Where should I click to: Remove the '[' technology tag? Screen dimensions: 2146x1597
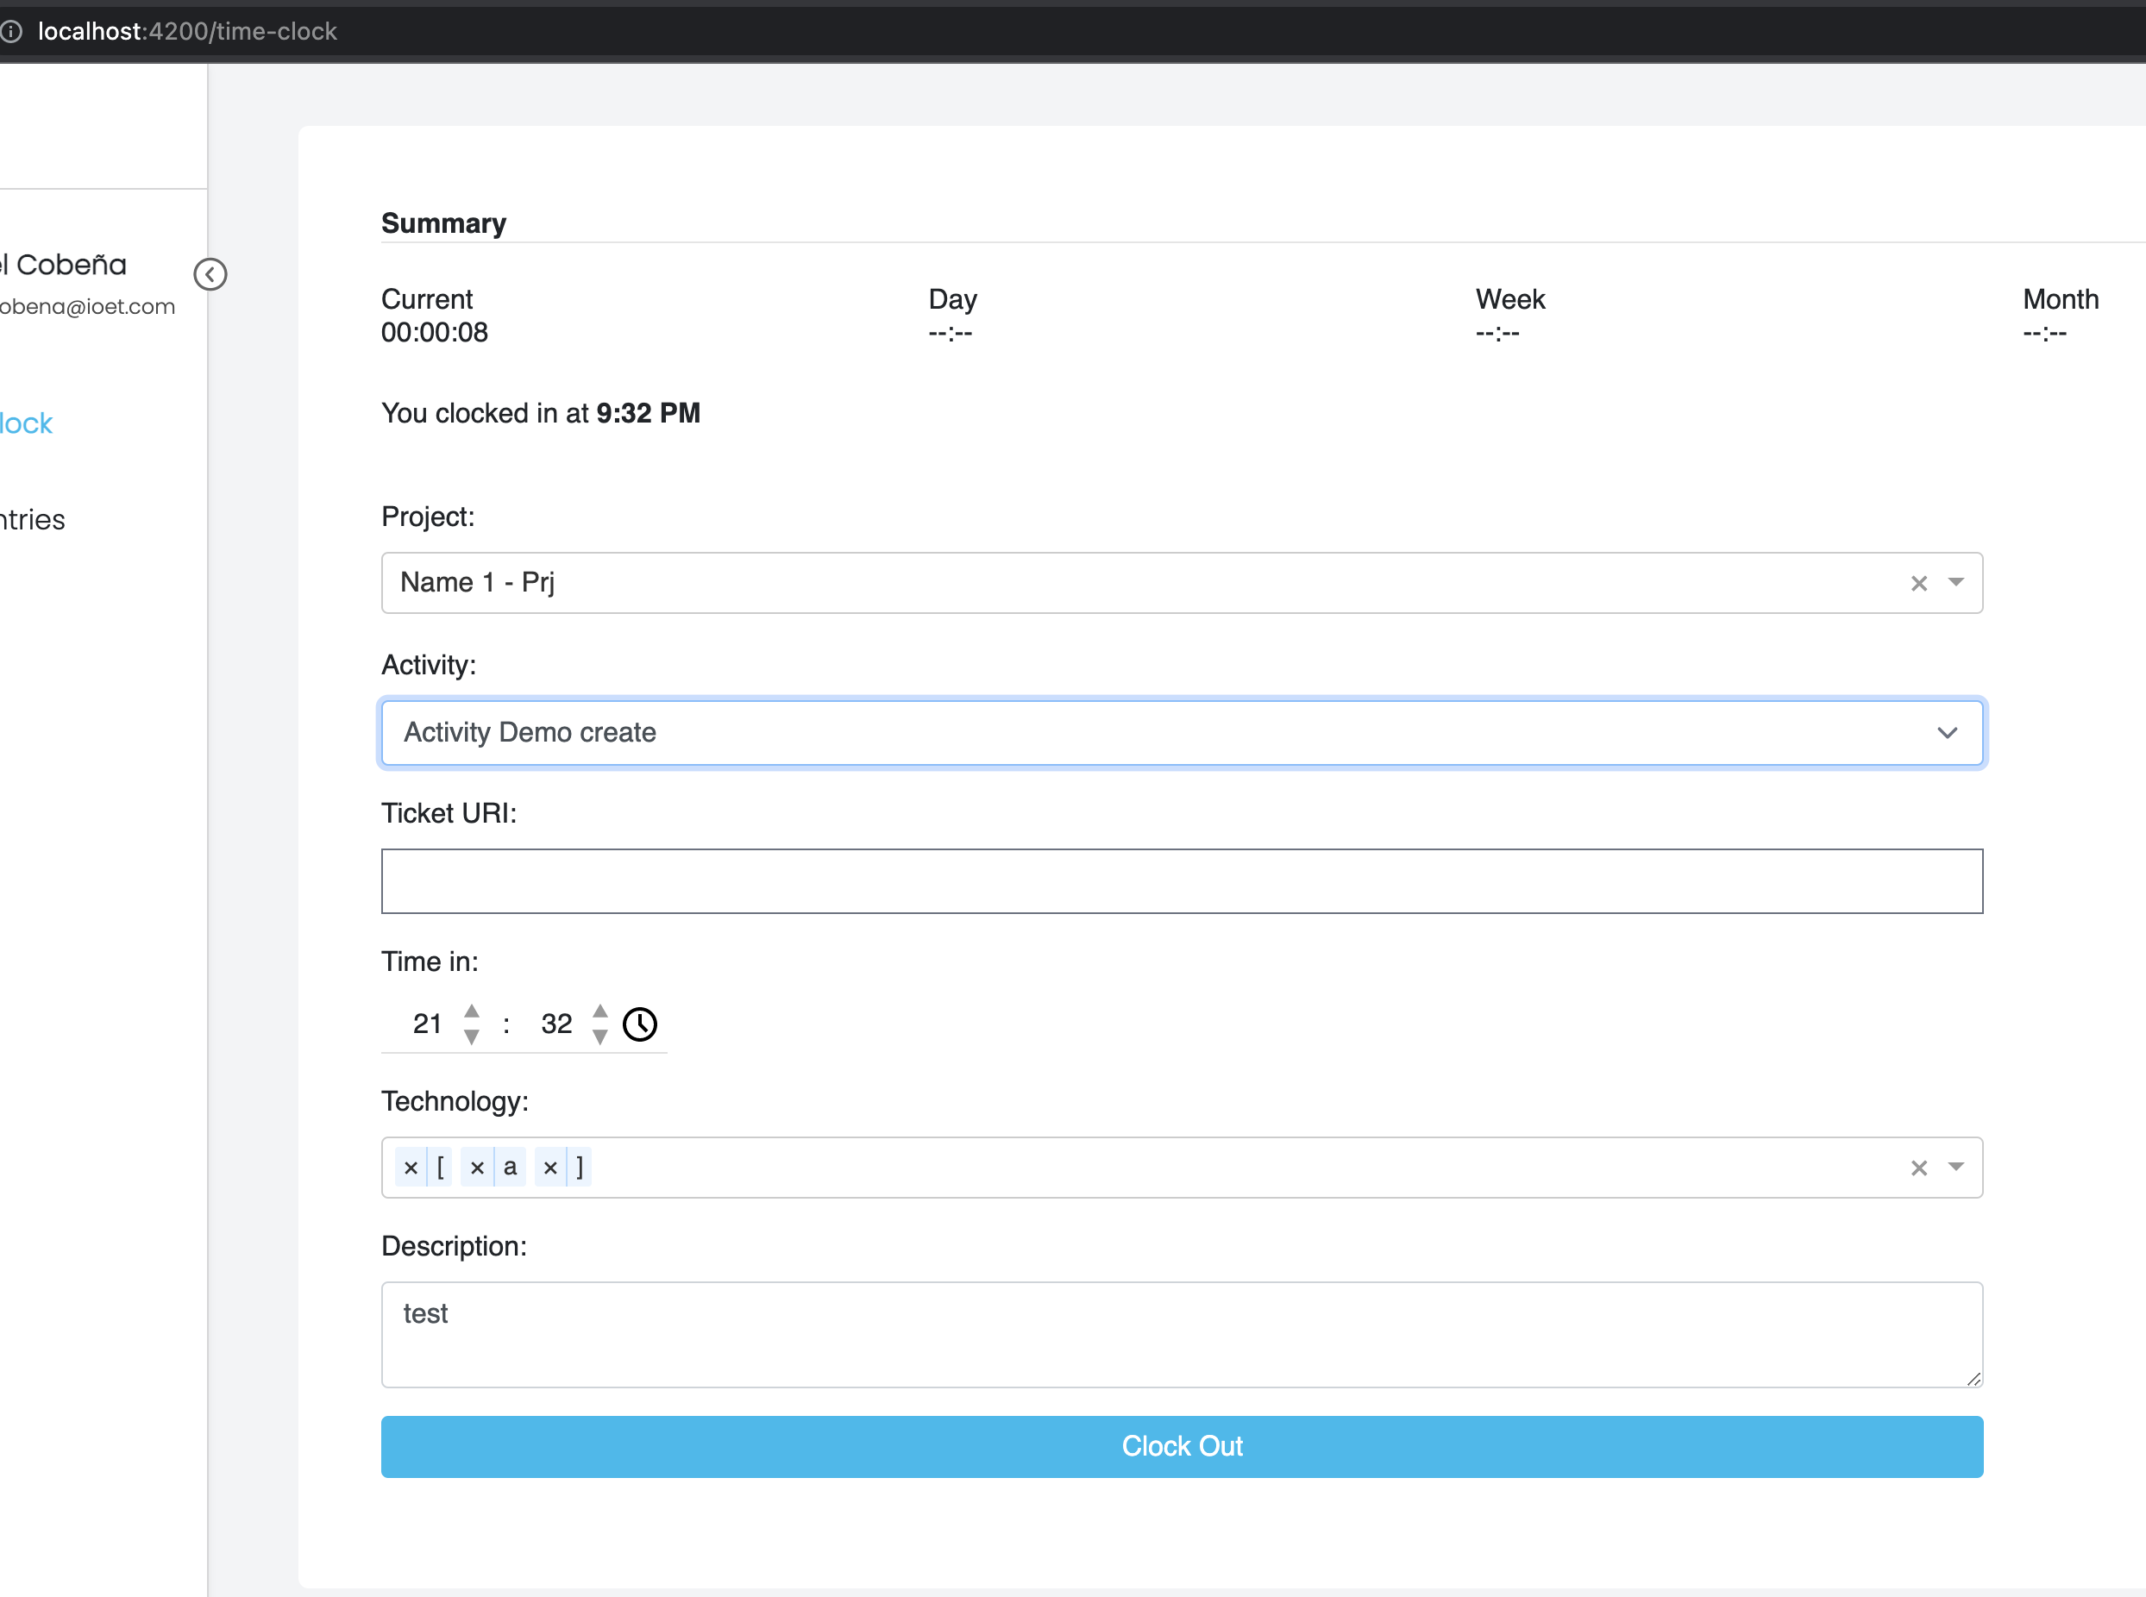(411, 1168)
